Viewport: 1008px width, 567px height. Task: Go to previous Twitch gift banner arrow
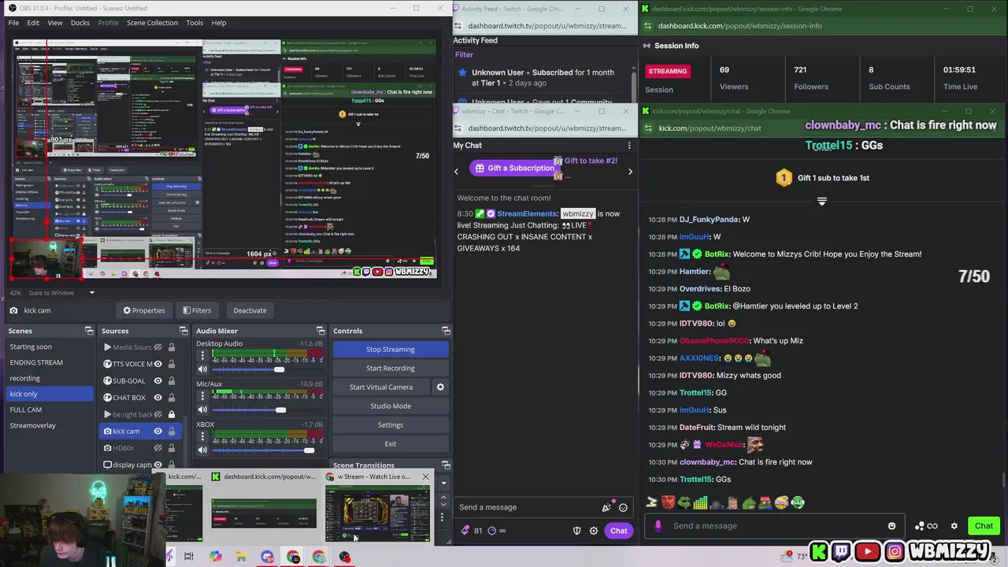coord(456,172)
